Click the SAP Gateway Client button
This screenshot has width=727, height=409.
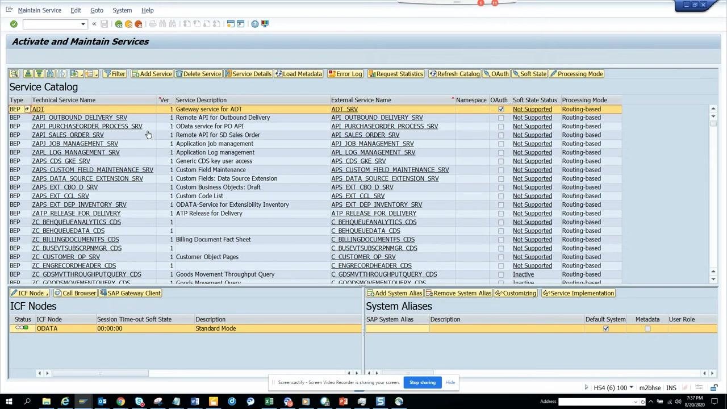click(x=130, y=293)
